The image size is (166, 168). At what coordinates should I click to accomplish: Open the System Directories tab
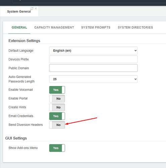coord(135,28)
